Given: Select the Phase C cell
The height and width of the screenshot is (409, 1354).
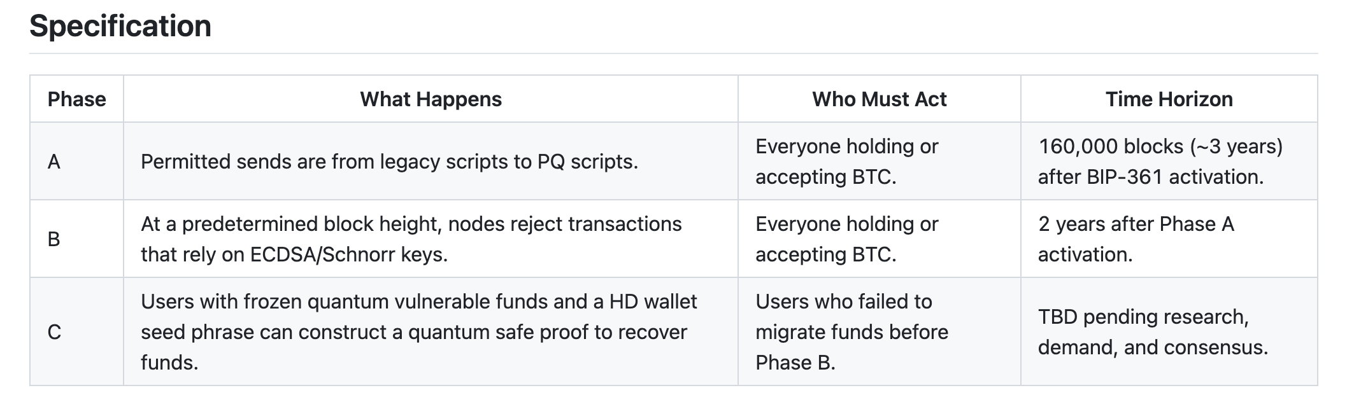Looking at the screenshot, I should (54, 332).
